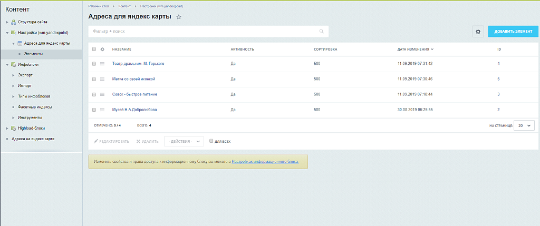Sort table by Дата изменения column header

point(414,49)
